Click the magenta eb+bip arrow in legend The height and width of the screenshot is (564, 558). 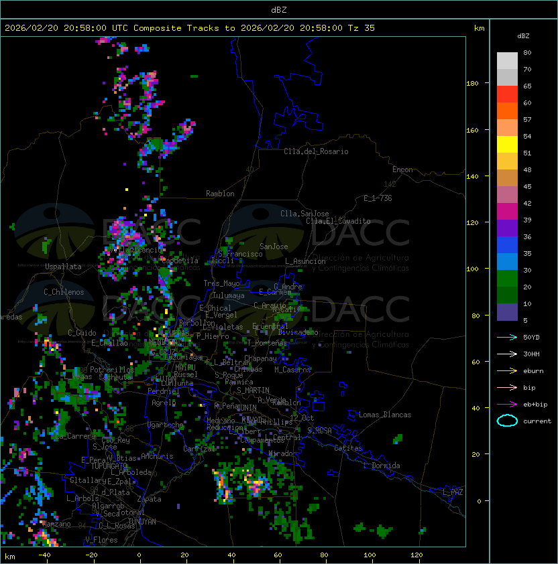[x=507, y=405]
